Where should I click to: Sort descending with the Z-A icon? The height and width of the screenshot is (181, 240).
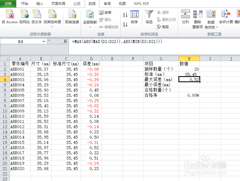pos(125,24)
